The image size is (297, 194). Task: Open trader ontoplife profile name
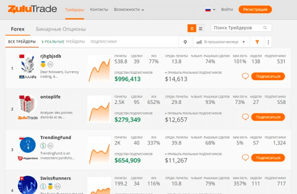(50, 97)
